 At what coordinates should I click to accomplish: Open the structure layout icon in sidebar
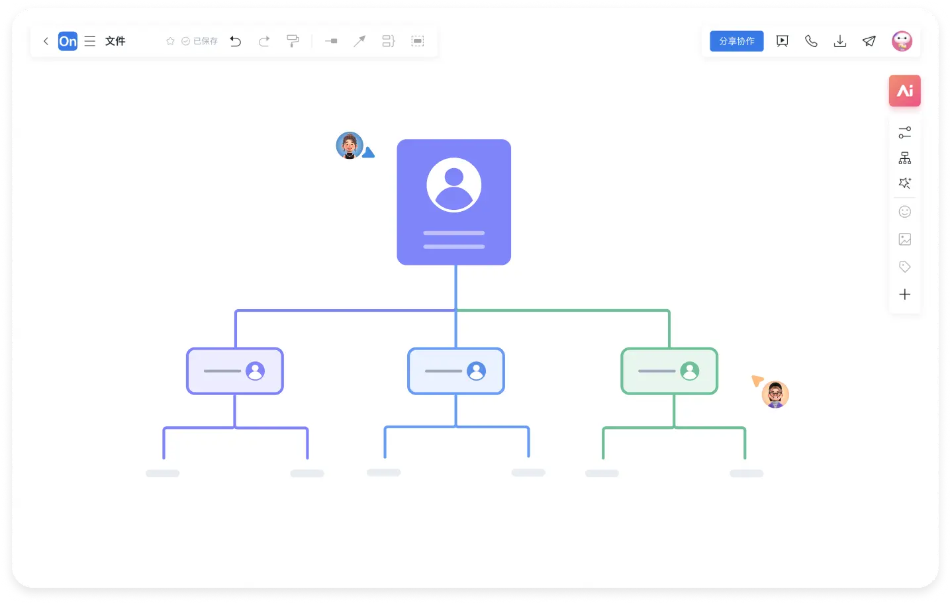coord(904,158)
